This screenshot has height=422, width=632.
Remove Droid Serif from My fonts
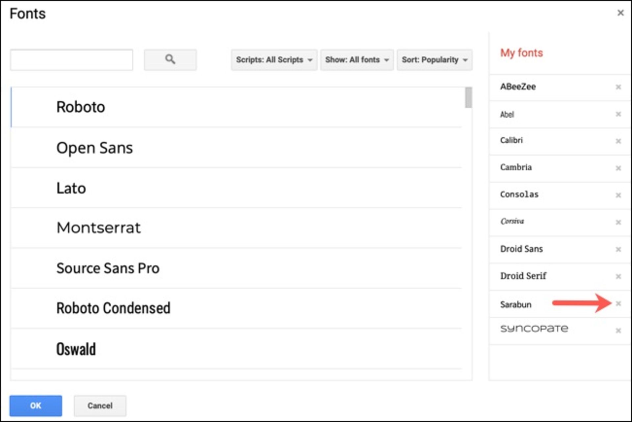[618, 277]
